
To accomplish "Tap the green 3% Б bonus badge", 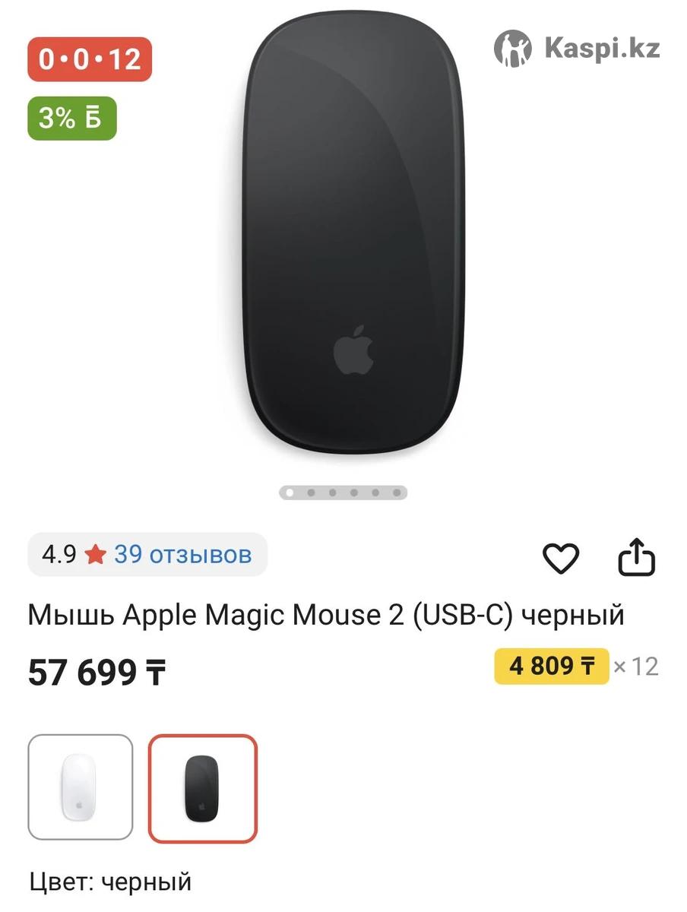I will tap(72, 119).
